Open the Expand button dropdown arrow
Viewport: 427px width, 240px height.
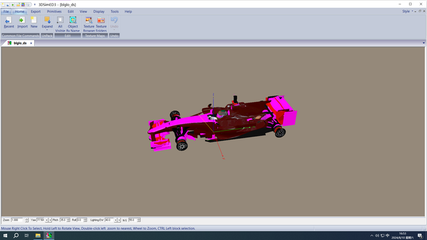tap(47, 29)
